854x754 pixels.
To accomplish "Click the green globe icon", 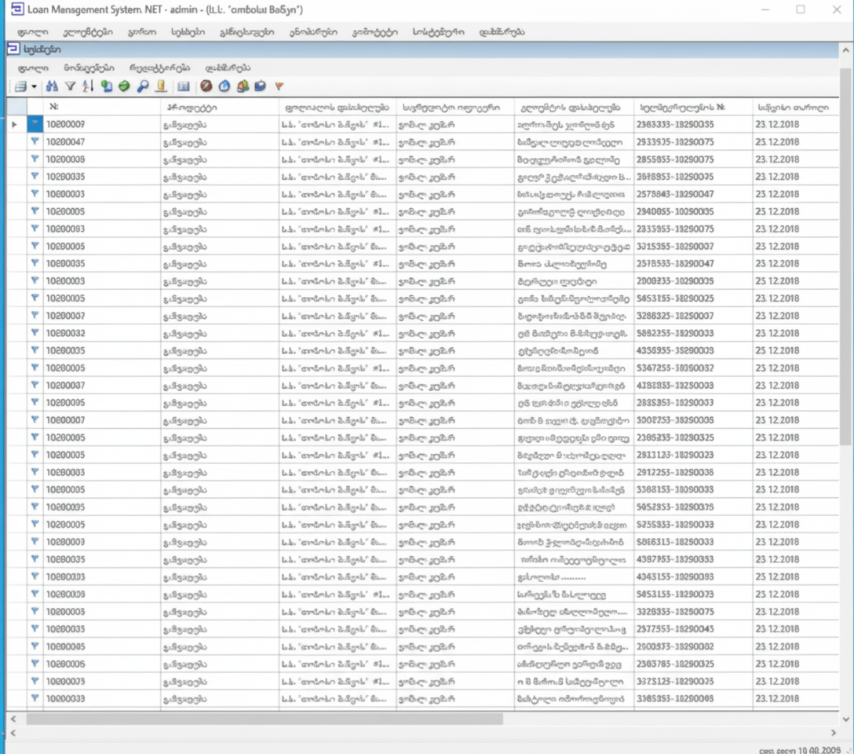I will coord(124,86).
